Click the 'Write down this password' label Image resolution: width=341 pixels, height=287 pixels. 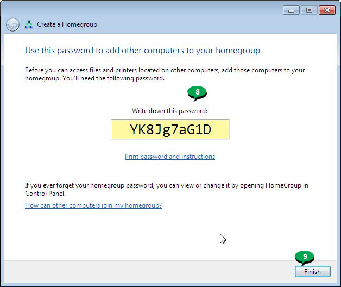pyautogui.click(x=169, y=111)
